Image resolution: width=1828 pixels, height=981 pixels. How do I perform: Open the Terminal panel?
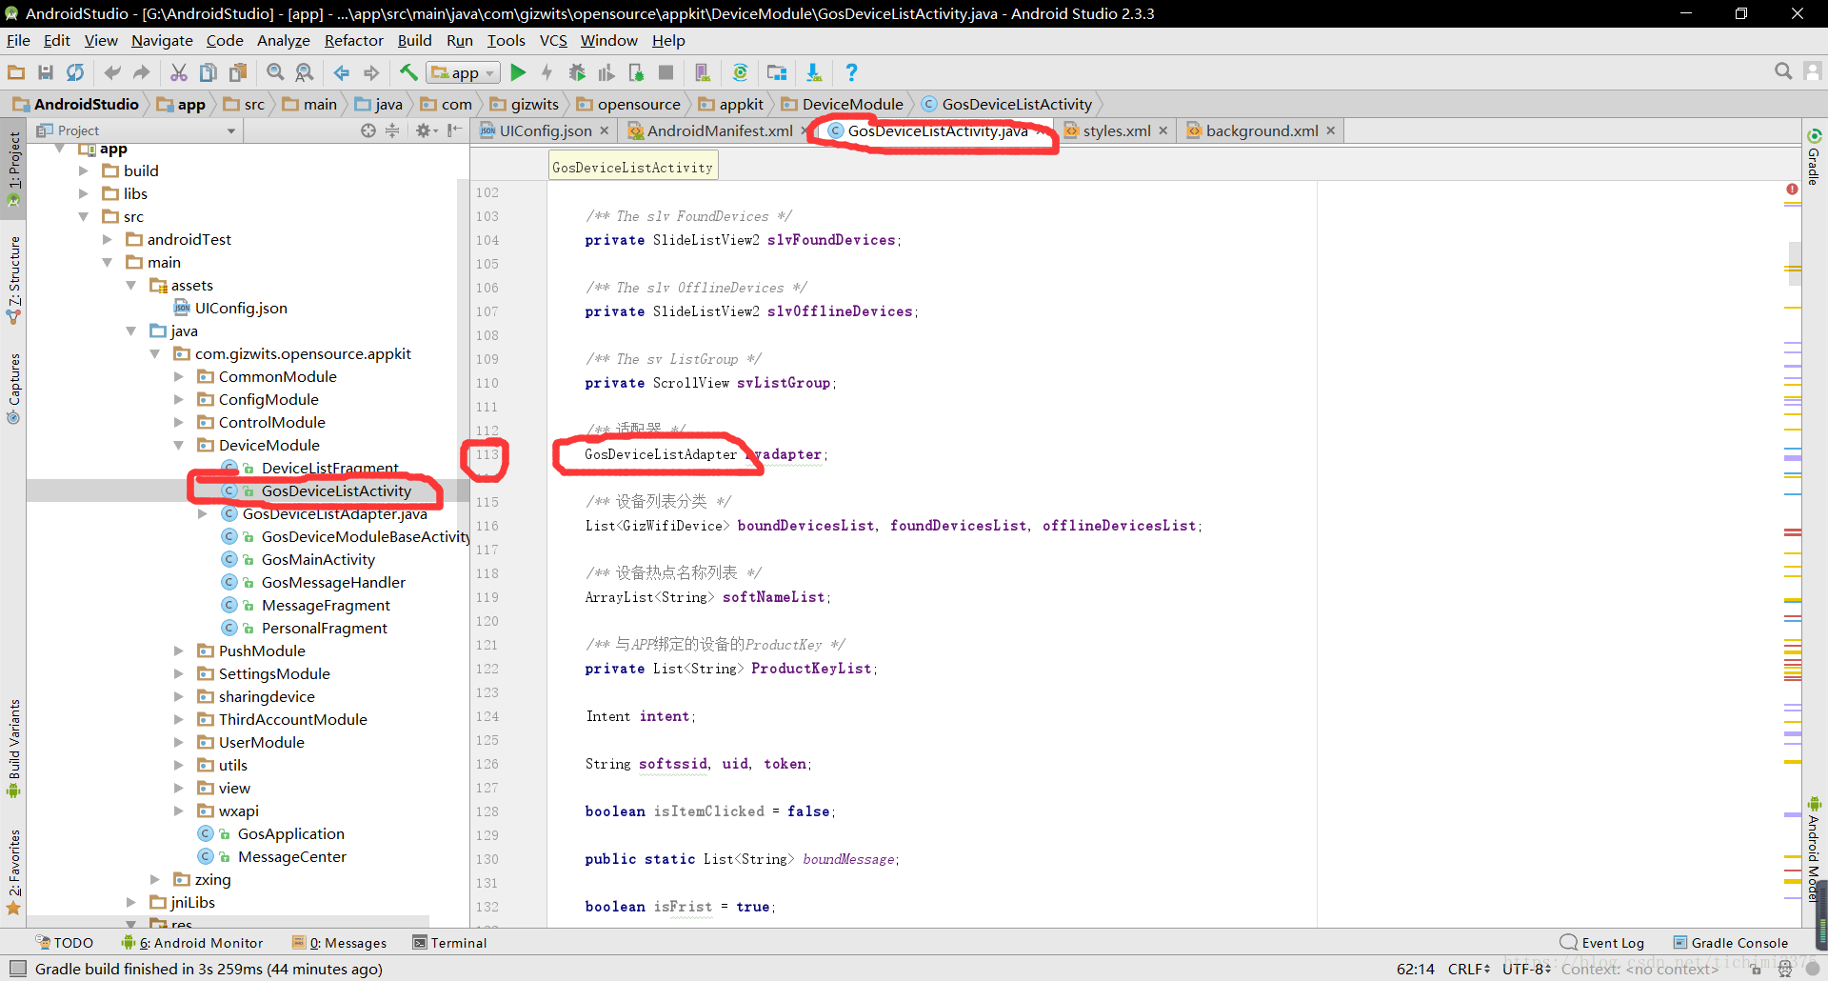pos(449,943)
